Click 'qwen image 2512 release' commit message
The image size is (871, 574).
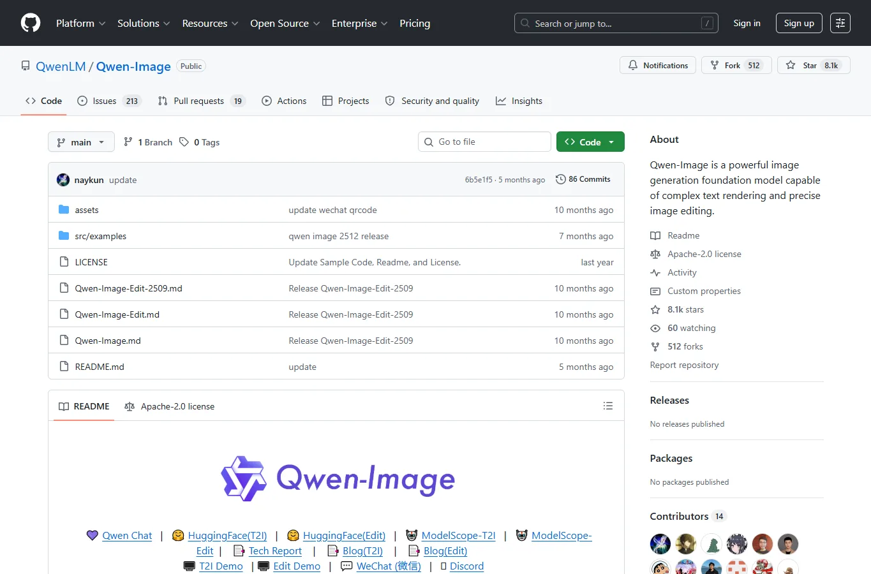click(x=338, y=236)
